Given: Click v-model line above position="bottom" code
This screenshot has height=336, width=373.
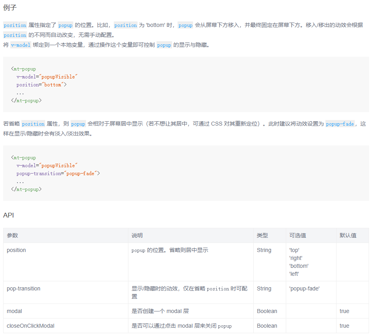Looking at the screenshot, I should click(47, 76).
